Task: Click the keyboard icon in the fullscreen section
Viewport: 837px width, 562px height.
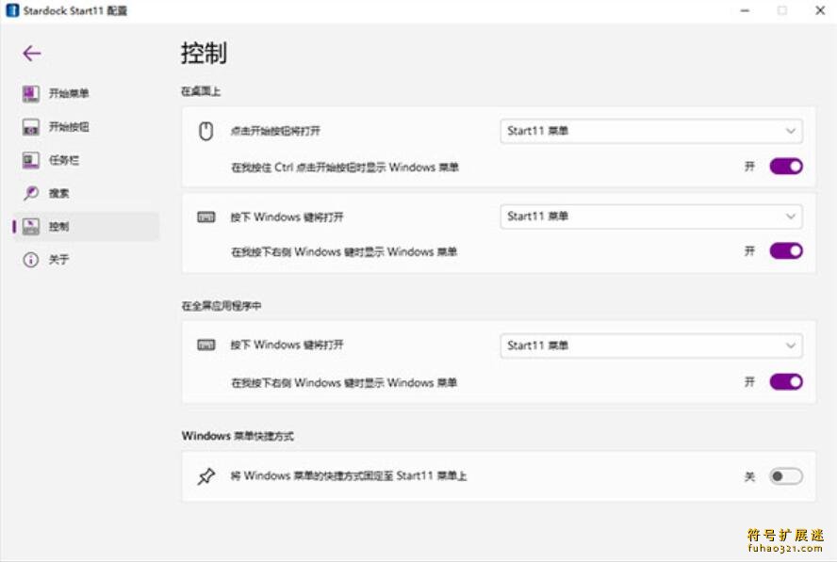Action: tap(206, 345)
